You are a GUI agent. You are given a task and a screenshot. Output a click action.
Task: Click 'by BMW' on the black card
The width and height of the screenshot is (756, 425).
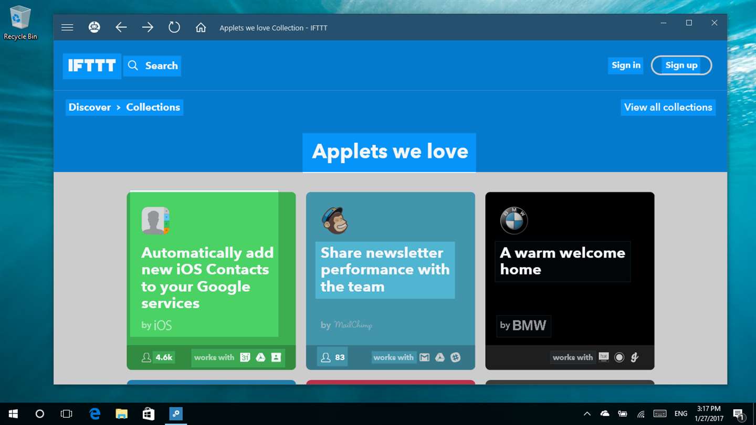pyautogui.click(x=523, y=325)
